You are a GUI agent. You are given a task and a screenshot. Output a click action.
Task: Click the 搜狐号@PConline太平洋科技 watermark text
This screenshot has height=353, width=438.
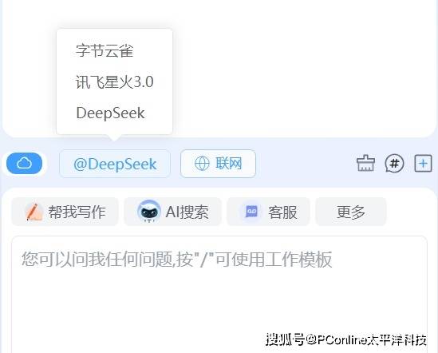[346, 339]
